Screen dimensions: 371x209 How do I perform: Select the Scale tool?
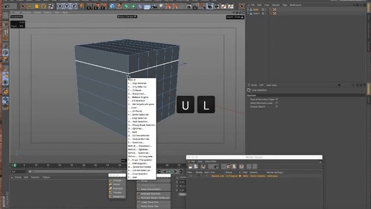[37, 6]
